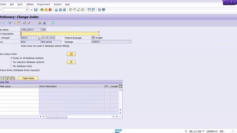Click table vertical scroll down arrow
237x133 pixels.
(120, 113)
